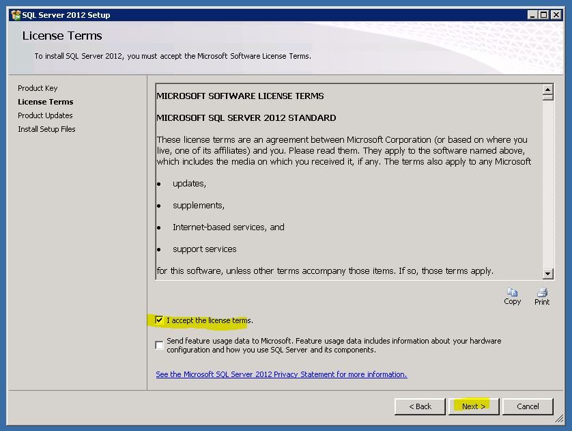This screenshot has height=431, width=572.
Task: Uncheck the I accept the license terms checkbox
Action: click(x=159, y=320)
